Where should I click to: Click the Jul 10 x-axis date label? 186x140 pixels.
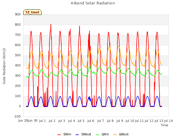tap(130, 121)
